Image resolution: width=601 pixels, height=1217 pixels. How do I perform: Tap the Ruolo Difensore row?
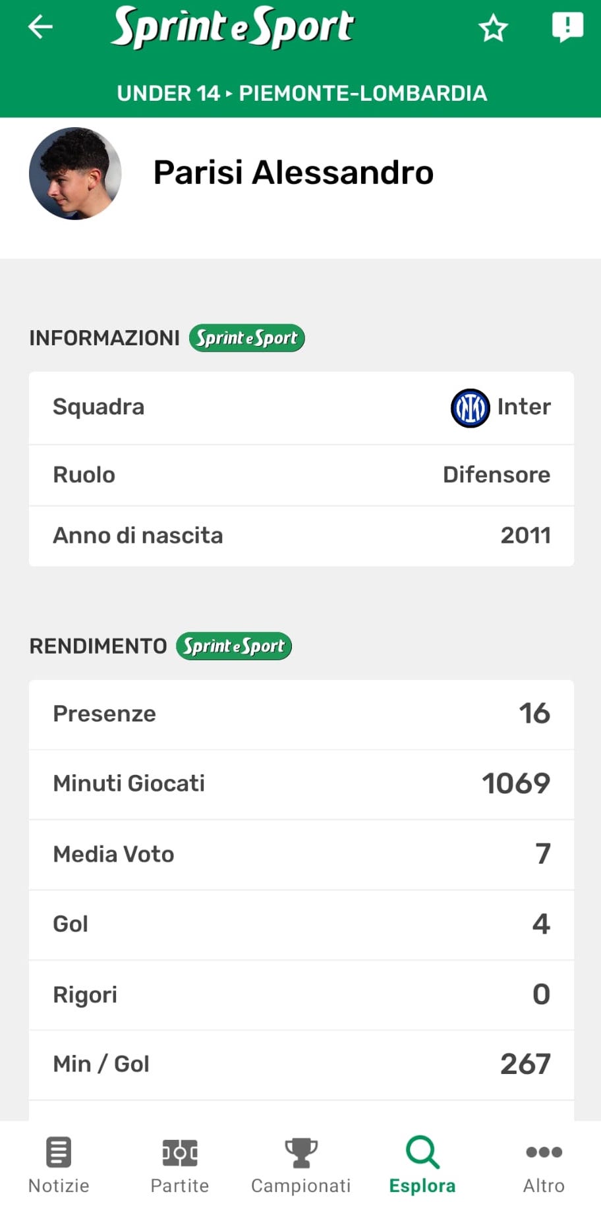[x=301, y=475]
